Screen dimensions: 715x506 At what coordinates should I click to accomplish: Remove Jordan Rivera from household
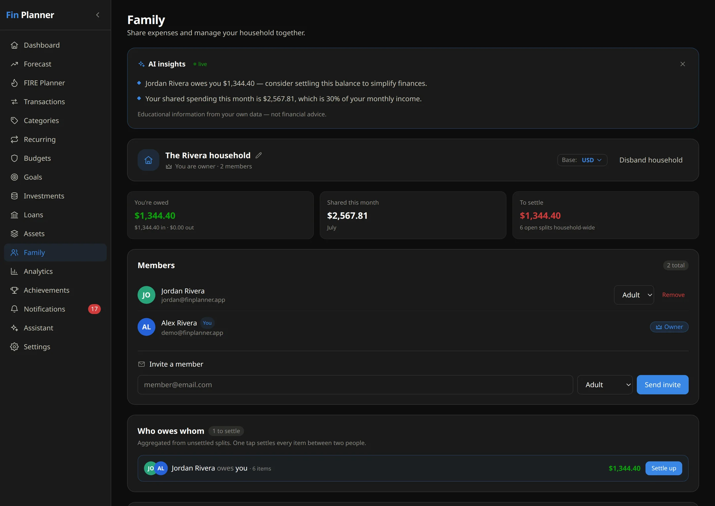[673, 295]
